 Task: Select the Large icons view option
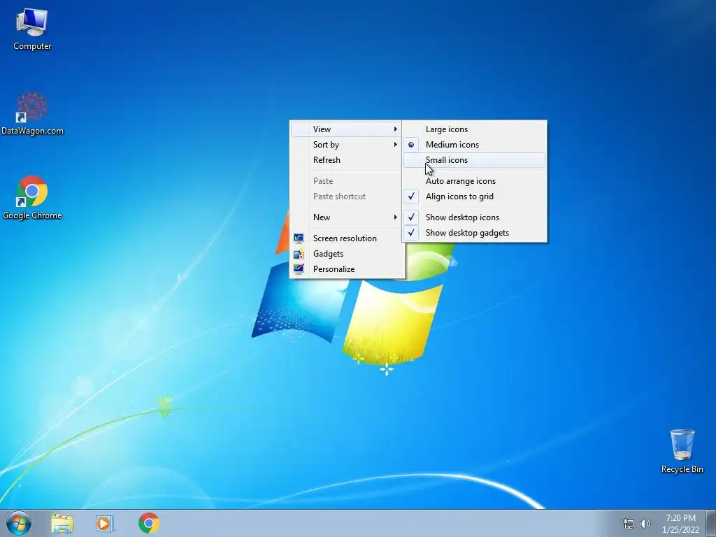(x=474, y=129)
